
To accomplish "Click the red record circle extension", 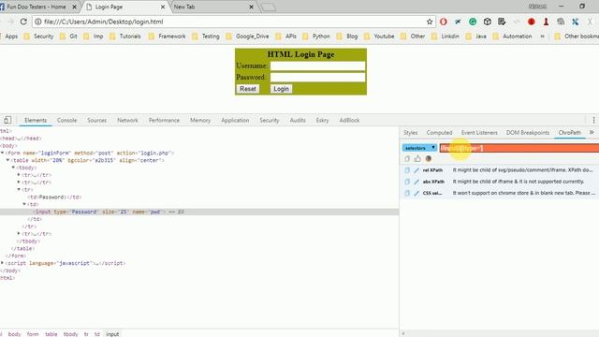I will coord(531,22).
